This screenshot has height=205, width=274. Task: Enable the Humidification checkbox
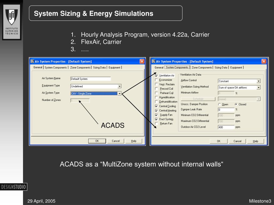pos(156,97)
